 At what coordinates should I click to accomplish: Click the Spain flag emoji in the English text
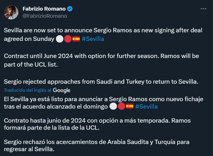[76, 39]
